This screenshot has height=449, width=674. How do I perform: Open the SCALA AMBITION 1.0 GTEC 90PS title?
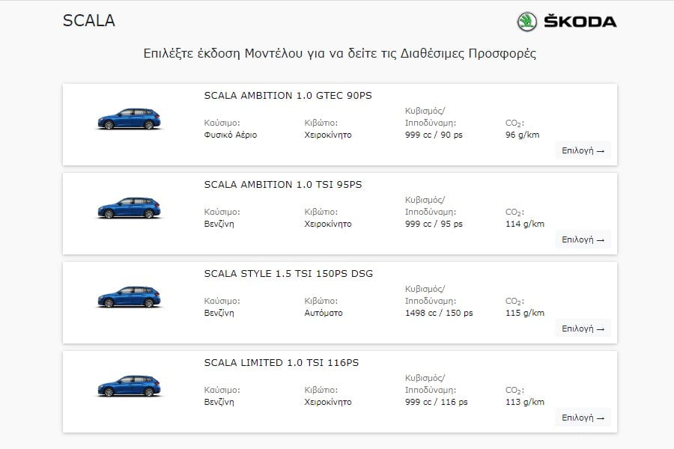(x=288, y=96)
